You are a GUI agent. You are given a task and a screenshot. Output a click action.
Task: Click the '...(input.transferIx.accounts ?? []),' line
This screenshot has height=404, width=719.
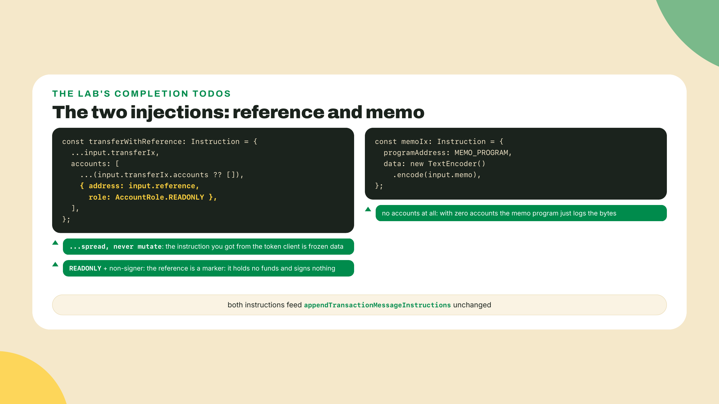click(x=162, y=175)
